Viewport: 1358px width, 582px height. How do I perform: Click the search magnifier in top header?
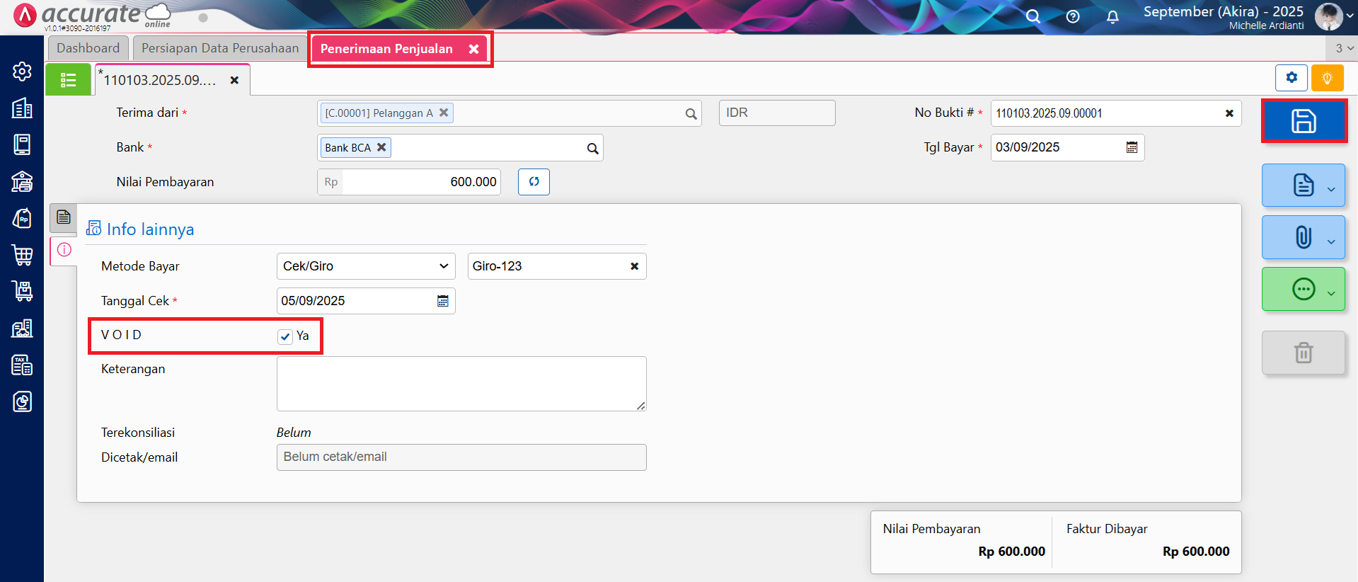[1033, 17]
